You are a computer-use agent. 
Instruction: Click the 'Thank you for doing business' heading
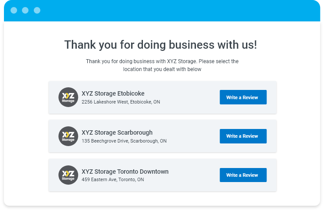tap(161, 45)
